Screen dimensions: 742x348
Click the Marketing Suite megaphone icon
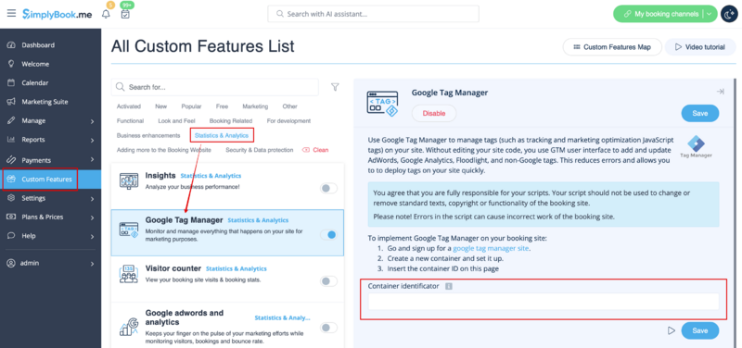pyautogui.click(x=11, y=102)
